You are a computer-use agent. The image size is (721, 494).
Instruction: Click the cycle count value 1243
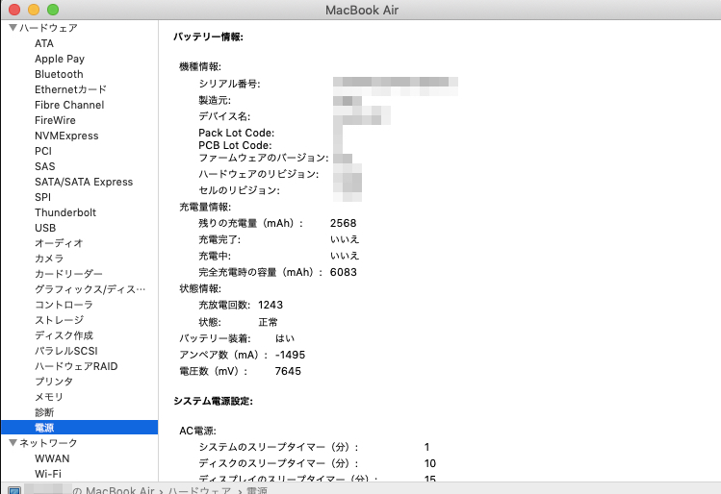pos(270,305)
